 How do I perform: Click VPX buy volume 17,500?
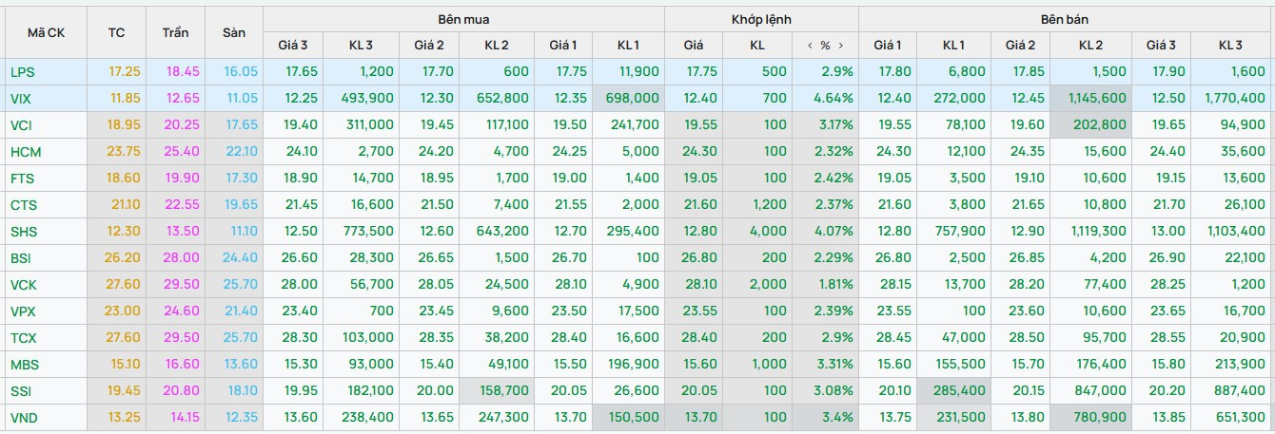click(x=637, y=311)
